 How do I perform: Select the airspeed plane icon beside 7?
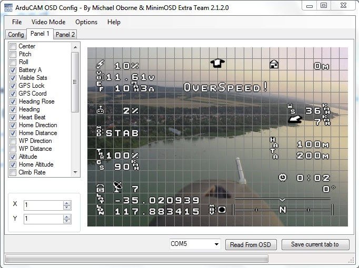click(x=295, y=119)
